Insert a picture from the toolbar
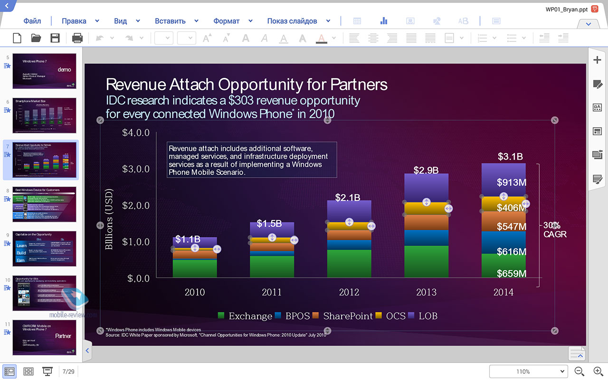608x380 pixels. click(410, 21)
